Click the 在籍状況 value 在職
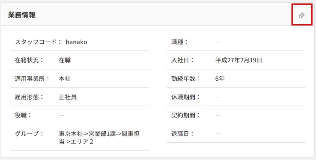This screenshot has height=160, width=316. click(x=65, y=60)
